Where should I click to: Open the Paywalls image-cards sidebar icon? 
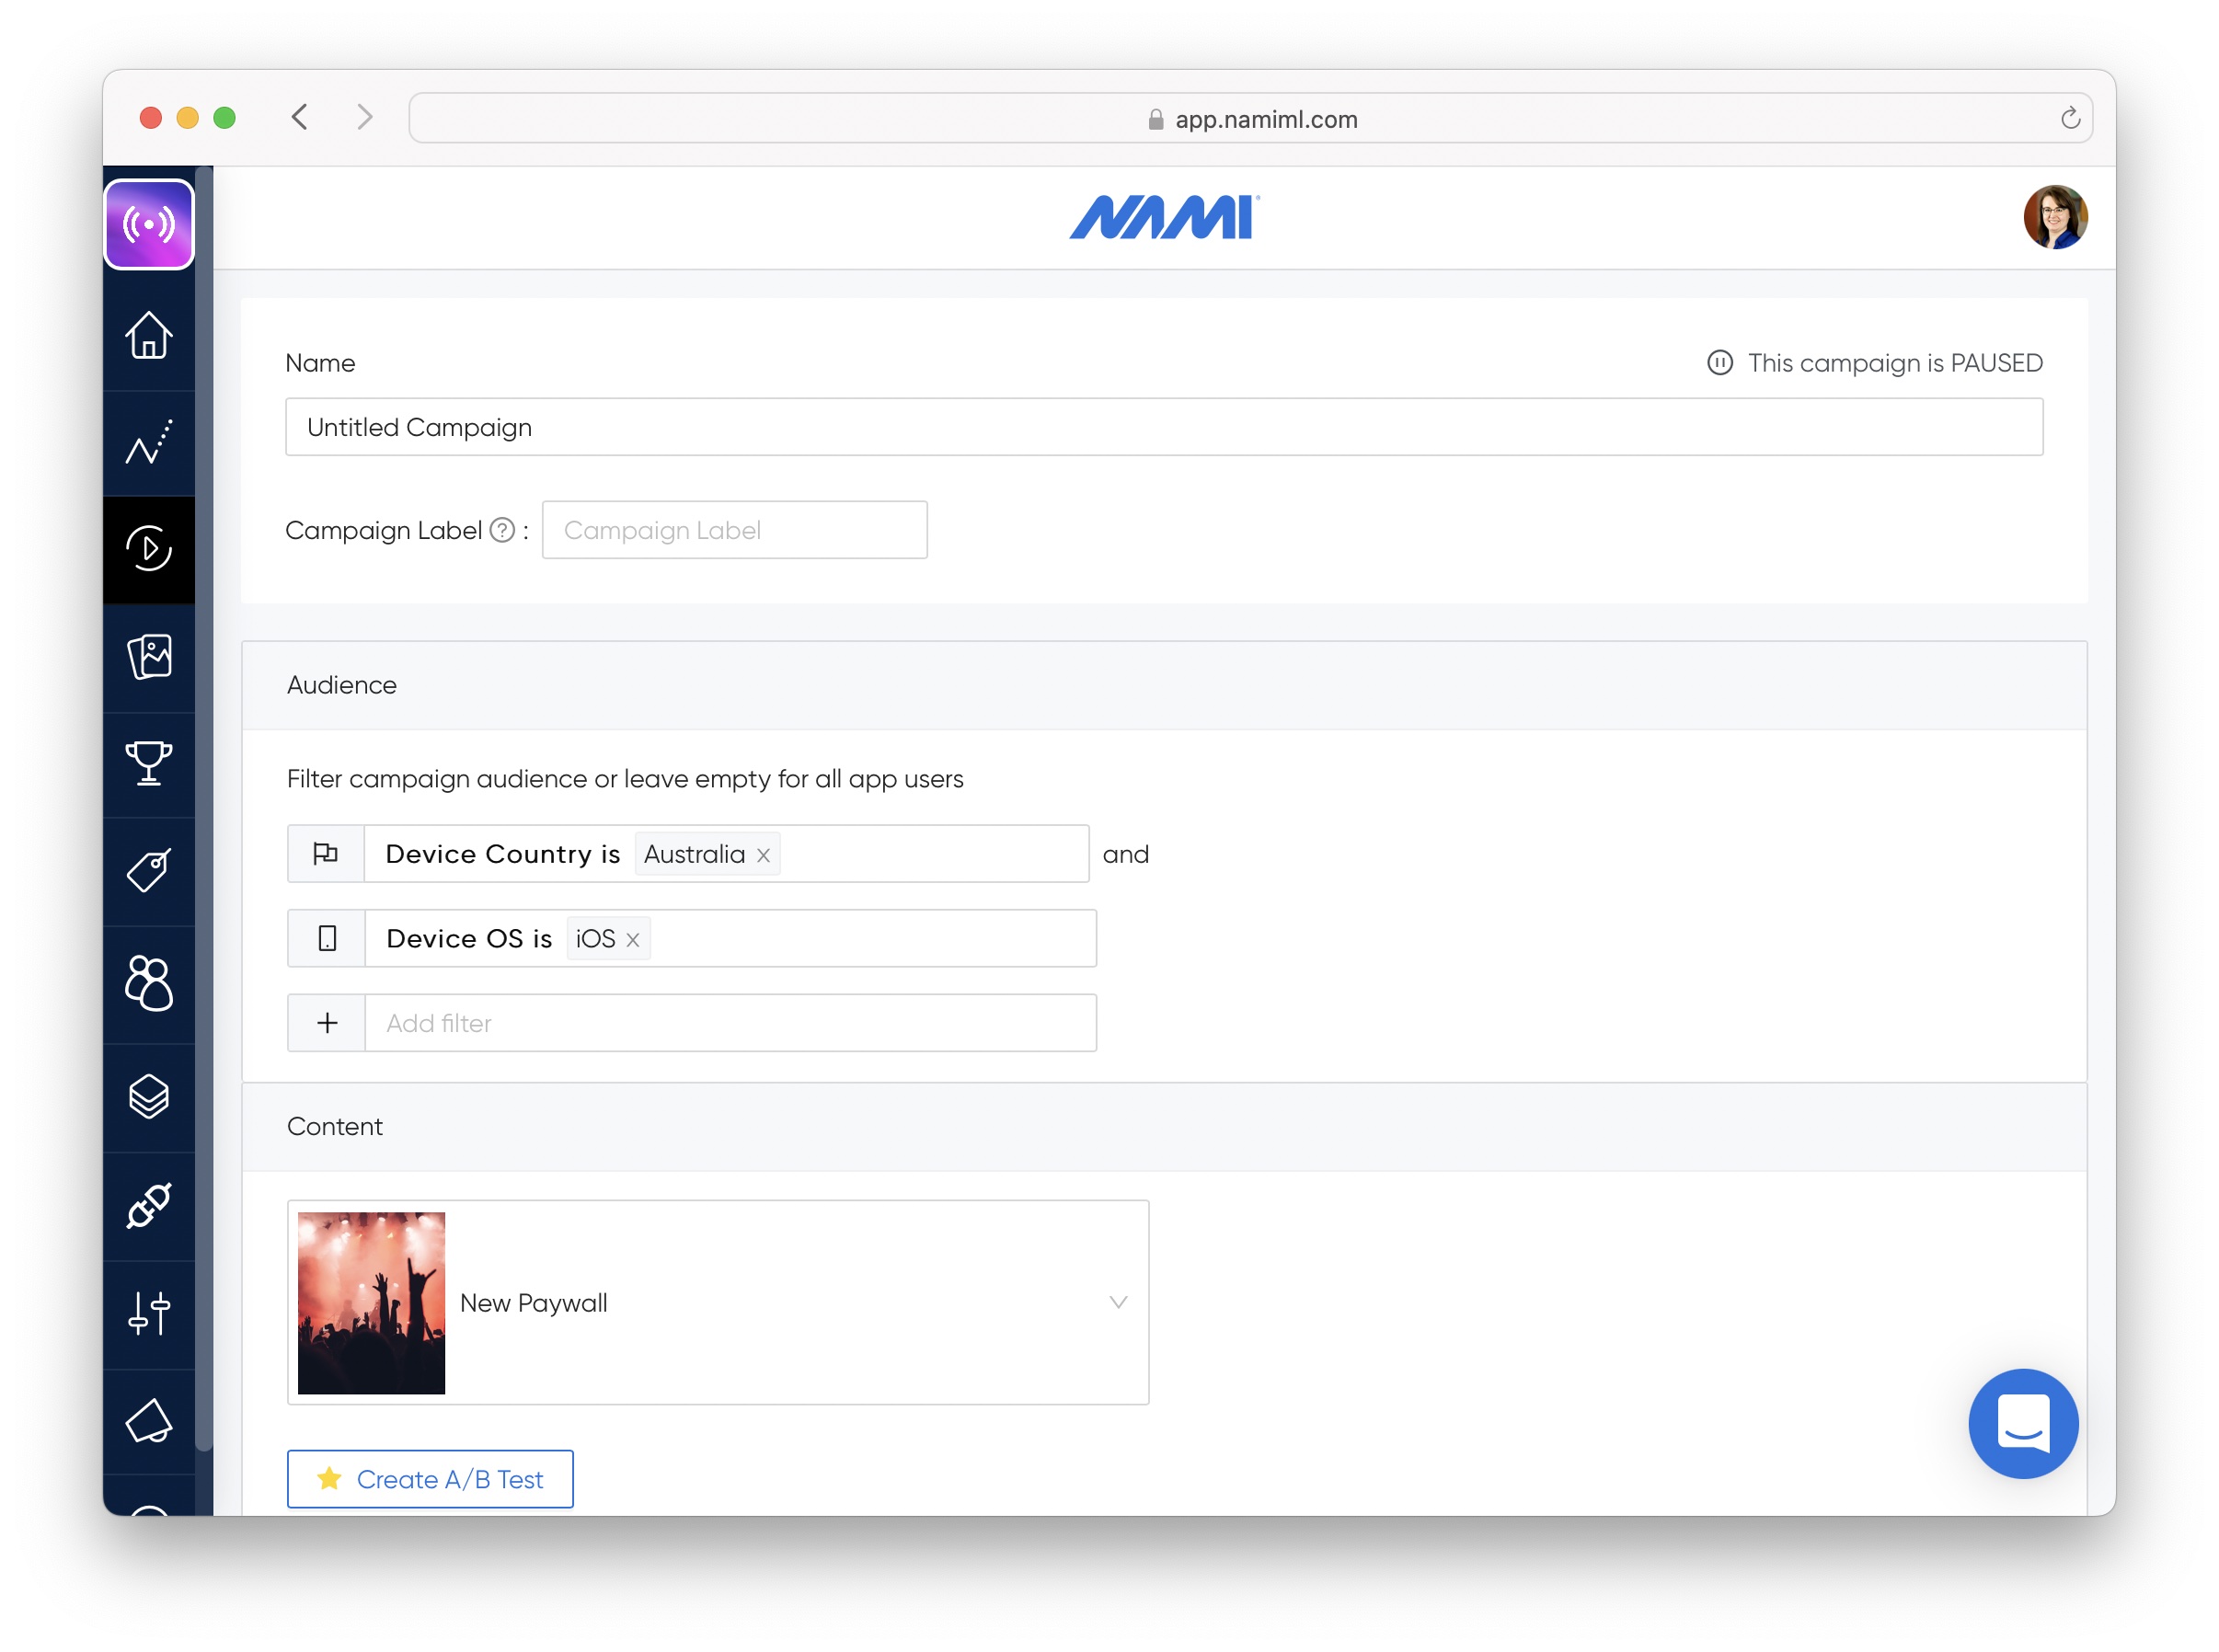[149, 657]
